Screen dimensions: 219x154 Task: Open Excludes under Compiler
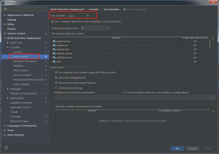click(18, 52)
